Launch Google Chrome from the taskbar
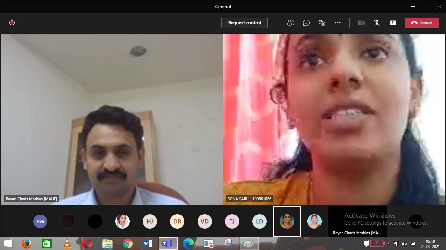The image size is (446, 250). [x=127, y=243]
